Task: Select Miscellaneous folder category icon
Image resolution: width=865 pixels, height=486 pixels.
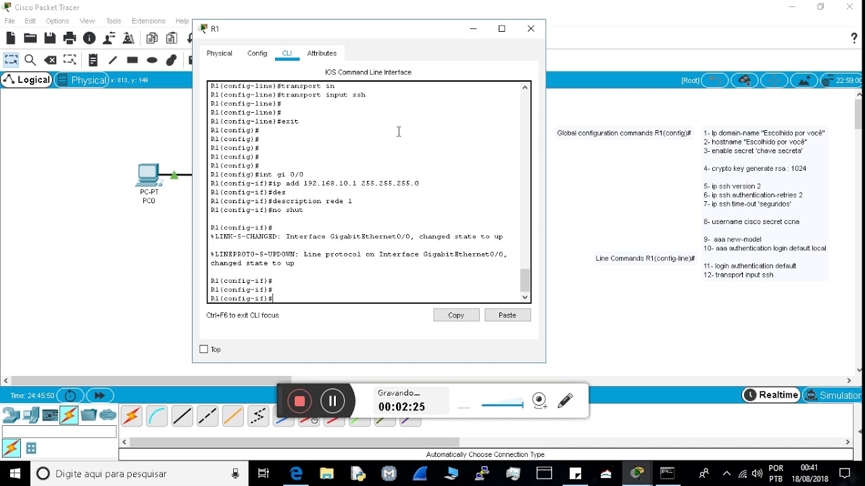Action: click(x=89, y=415)
